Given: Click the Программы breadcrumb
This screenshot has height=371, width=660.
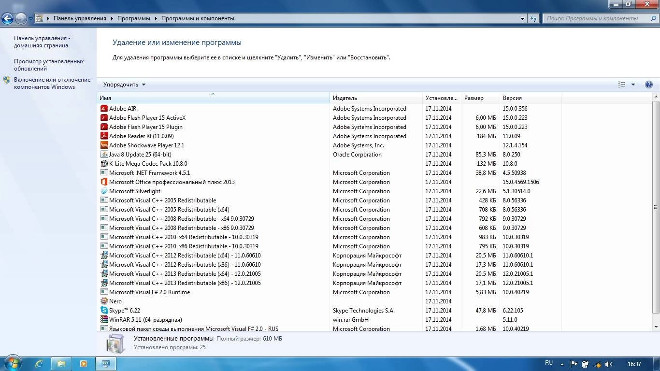Looking at the screenshot, I should click(134, 18).
